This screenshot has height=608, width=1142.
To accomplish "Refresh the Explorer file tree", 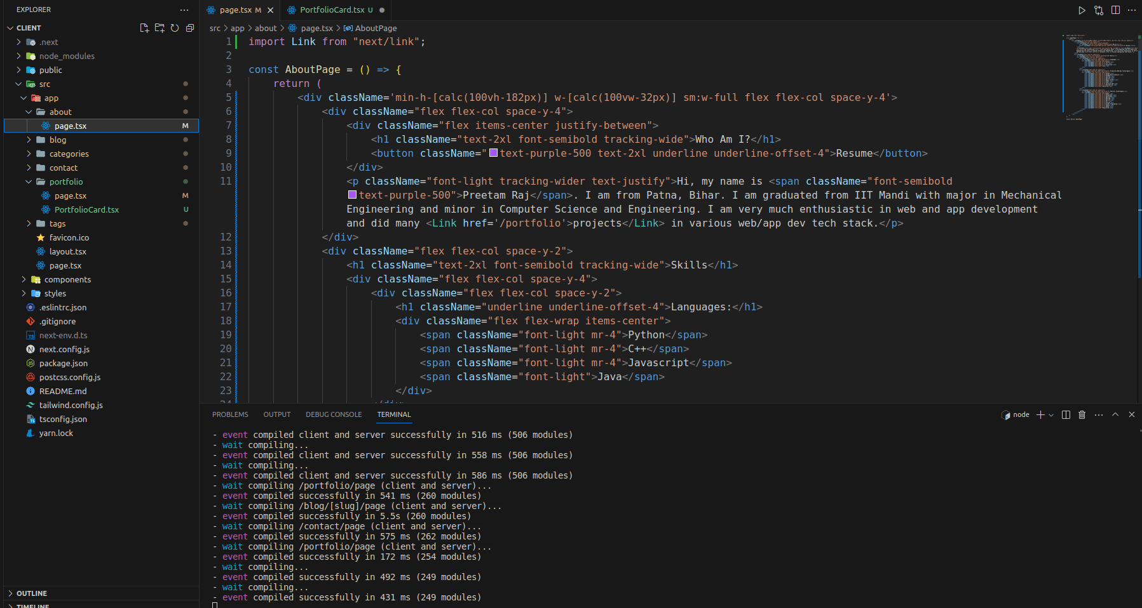I will click(x=175, y=28).
